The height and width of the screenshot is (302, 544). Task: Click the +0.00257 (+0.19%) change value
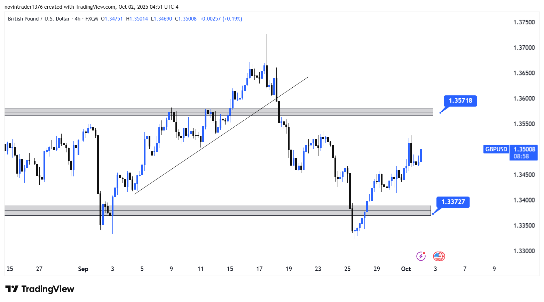[221, 19]
